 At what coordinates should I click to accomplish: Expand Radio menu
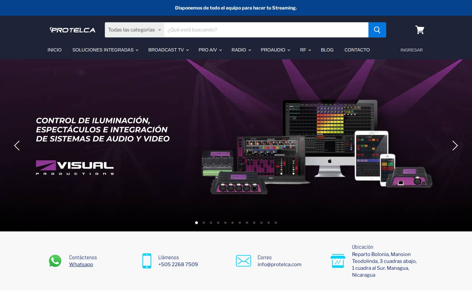pos(241,50)
